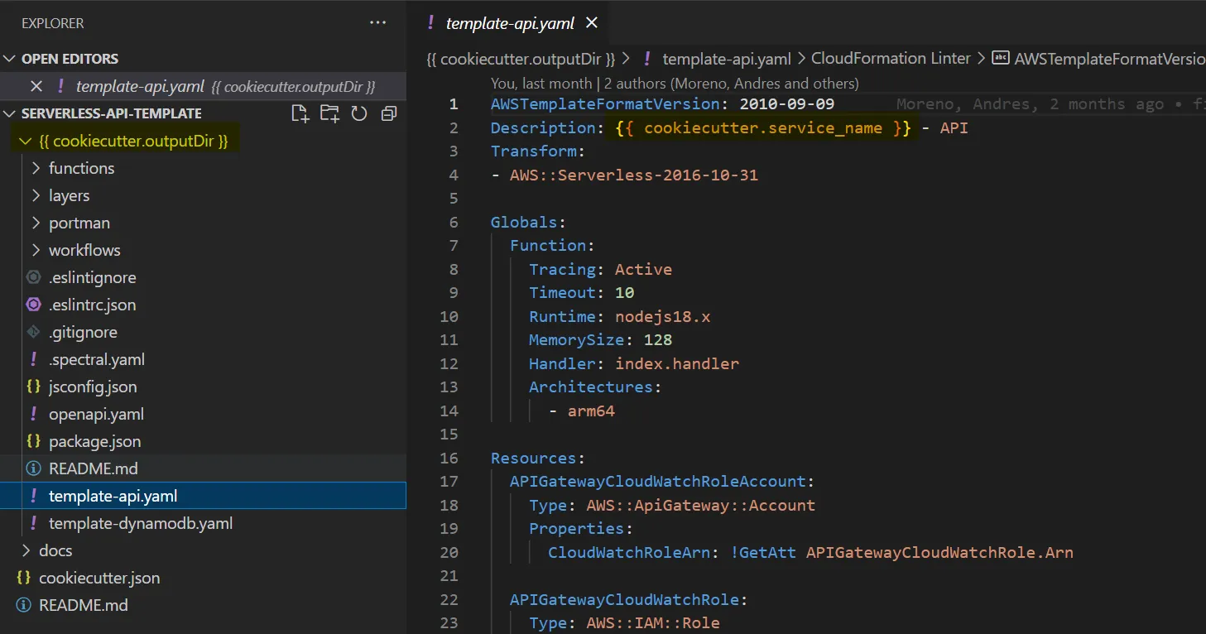1206x634 pixels.
Task: Expand the workflows folder
Action: click(x=36, y=250)
